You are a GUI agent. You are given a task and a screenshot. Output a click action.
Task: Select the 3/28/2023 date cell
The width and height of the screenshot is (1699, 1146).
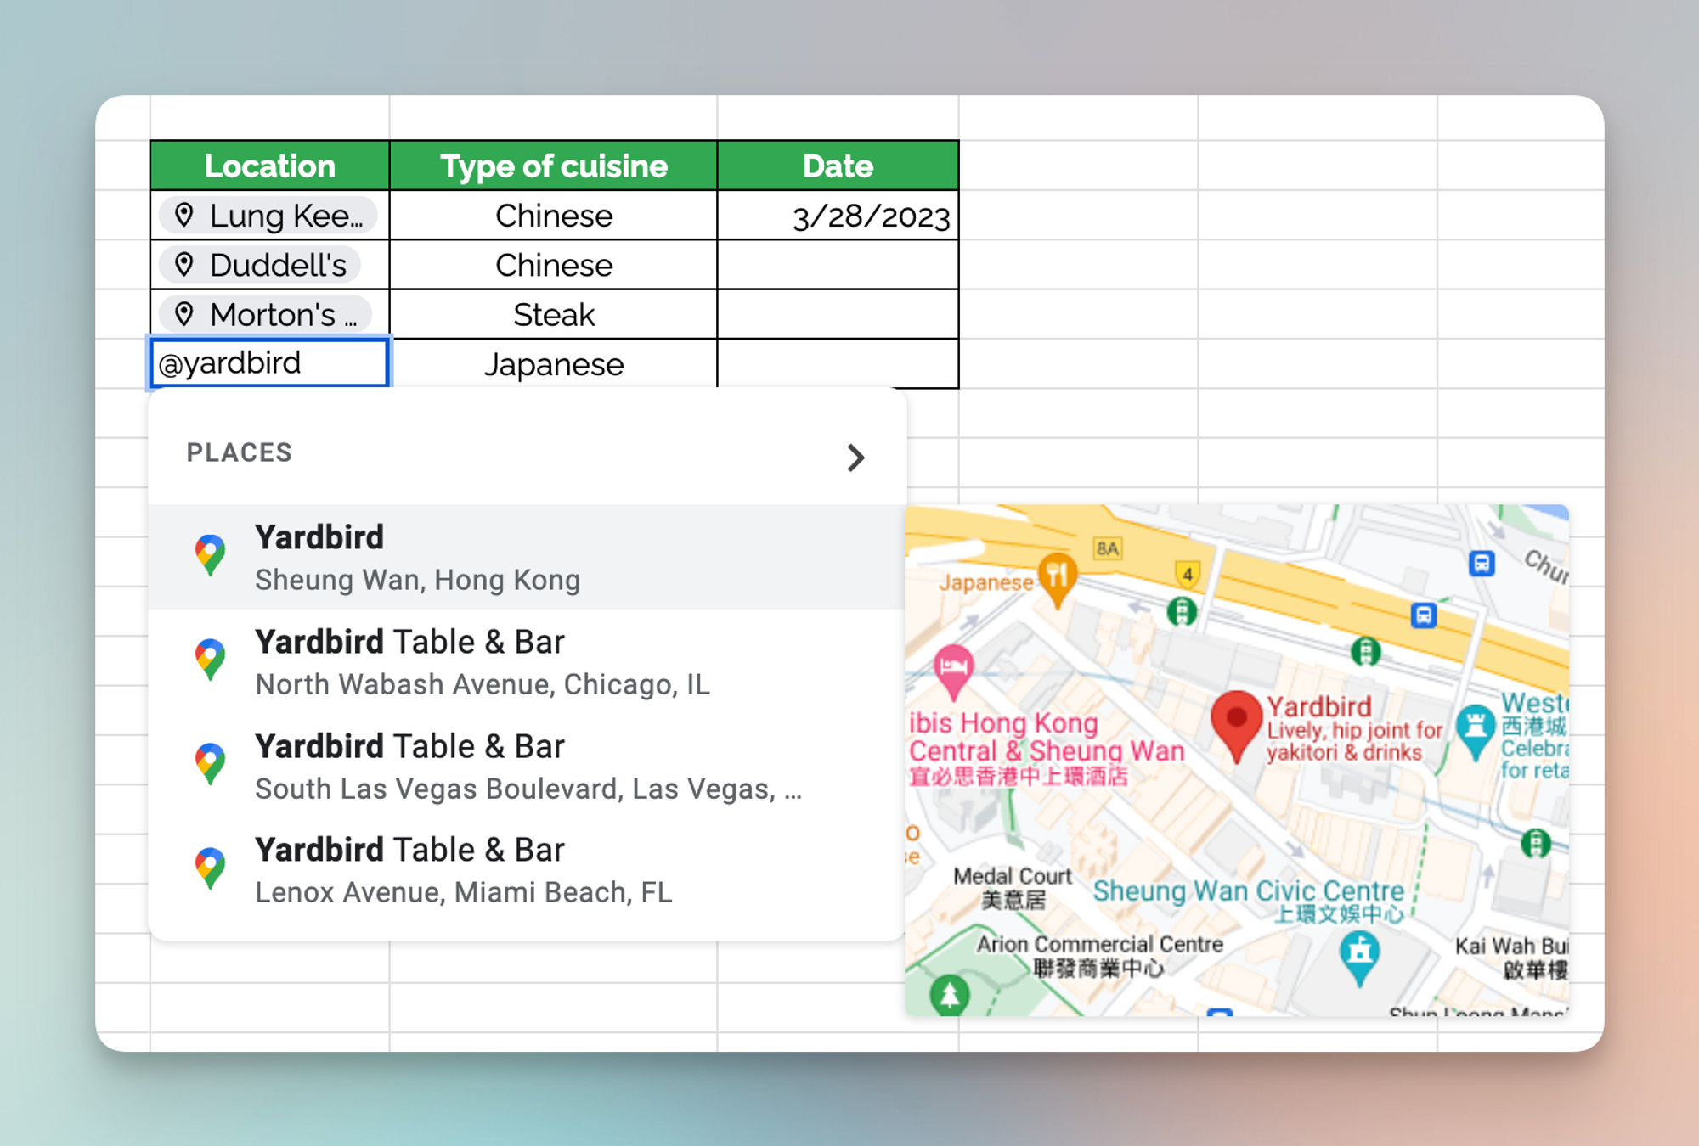838,215
